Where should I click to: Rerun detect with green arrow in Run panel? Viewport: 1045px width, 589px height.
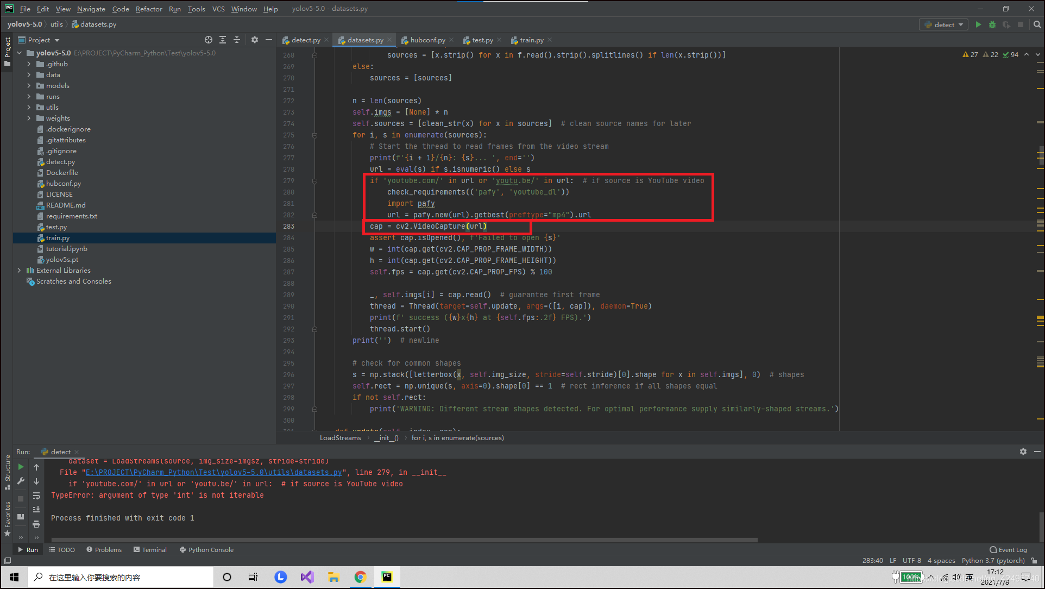click(x=21, y=467)
